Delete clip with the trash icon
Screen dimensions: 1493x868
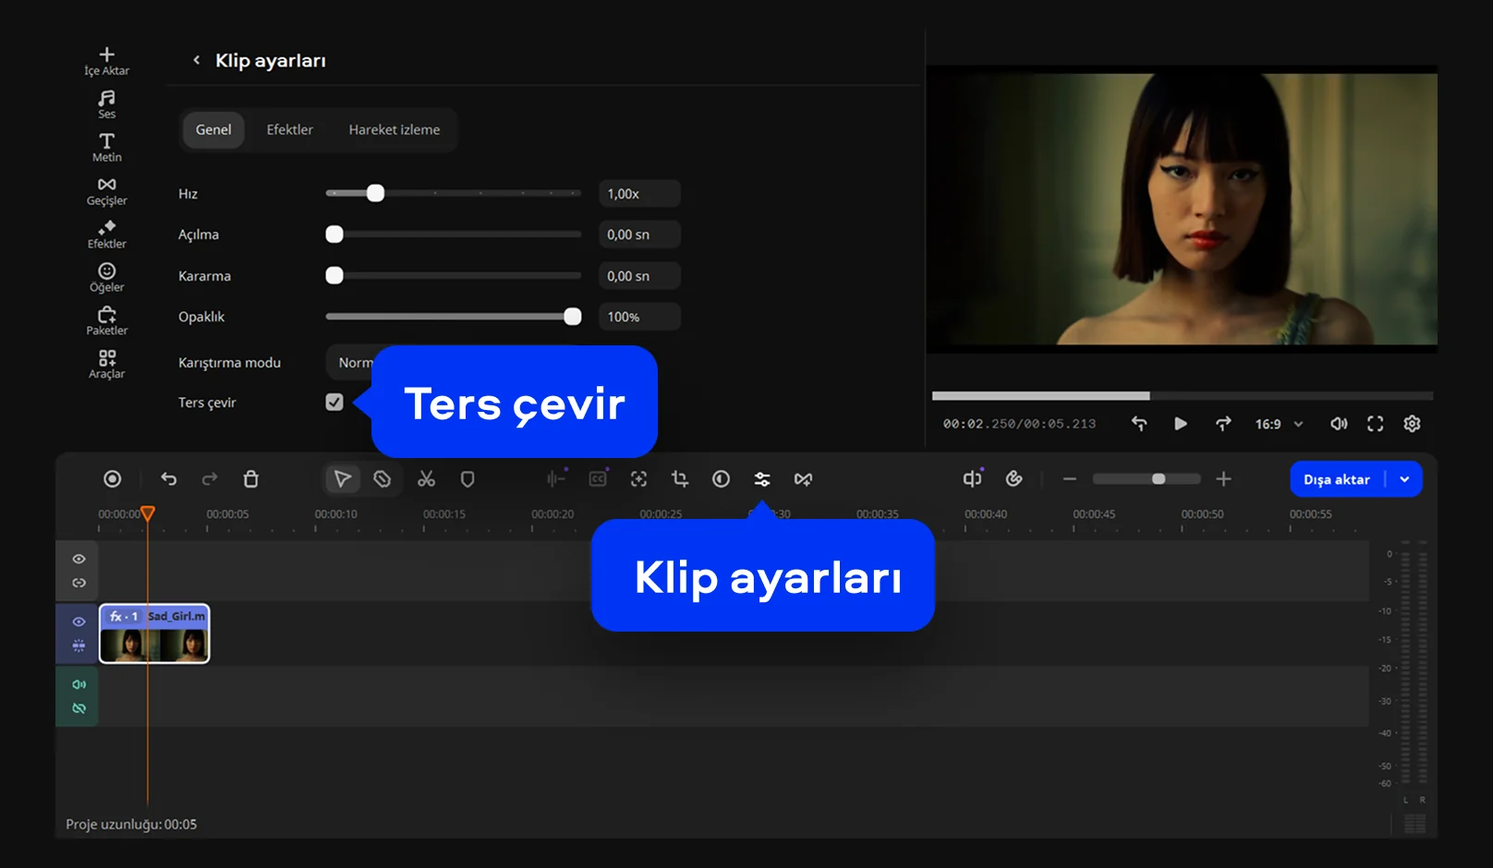[250, 479]
